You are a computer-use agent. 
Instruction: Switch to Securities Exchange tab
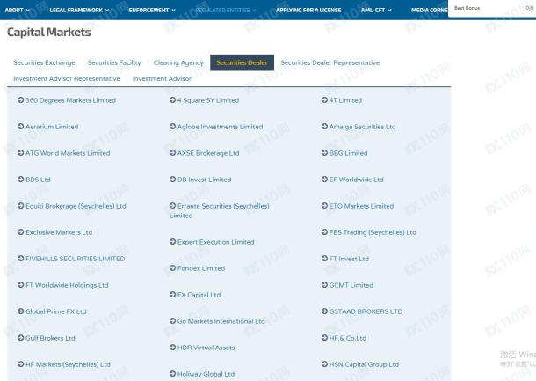tap(44, 62)
